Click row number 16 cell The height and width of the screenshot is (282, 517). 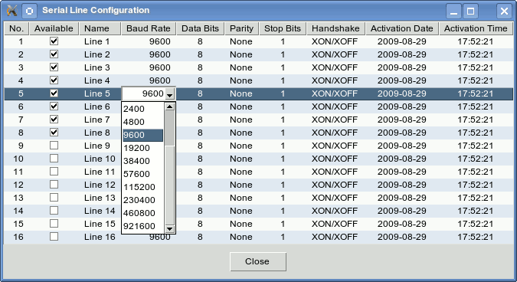17,237
